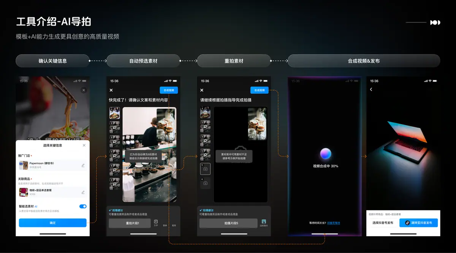Click the 重拍素材 step pill

234,61
